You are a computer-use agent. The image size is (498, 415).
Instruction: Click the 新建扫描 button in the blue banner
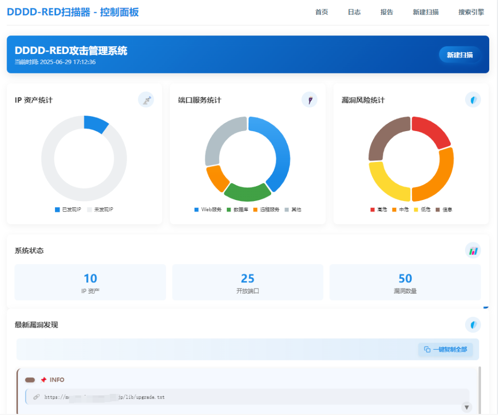click(x=459, y=55)
